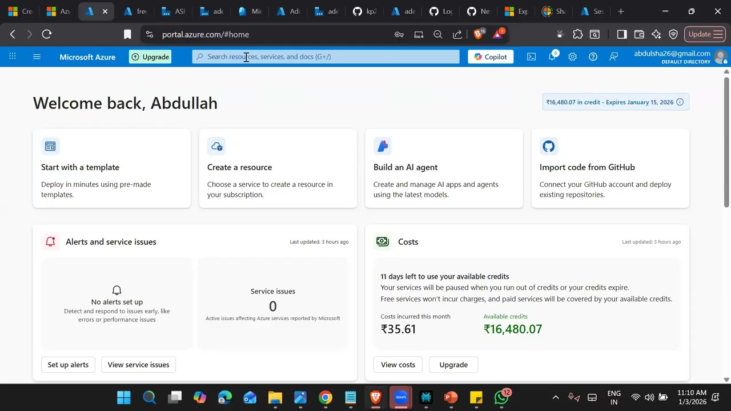
Task: Click the Microsoft Azure home title
Action: tap(87, 57)
